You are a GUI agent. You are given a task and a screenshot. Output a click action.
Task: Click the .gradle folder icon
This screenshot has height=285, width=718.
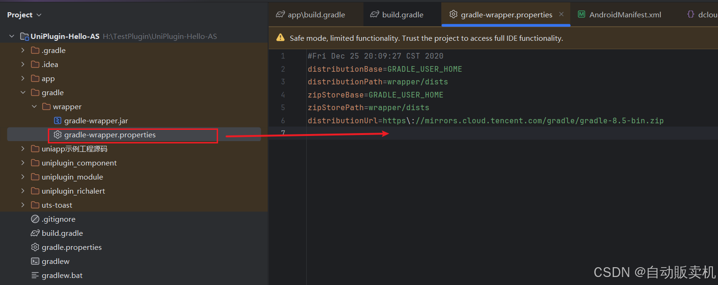35,50
